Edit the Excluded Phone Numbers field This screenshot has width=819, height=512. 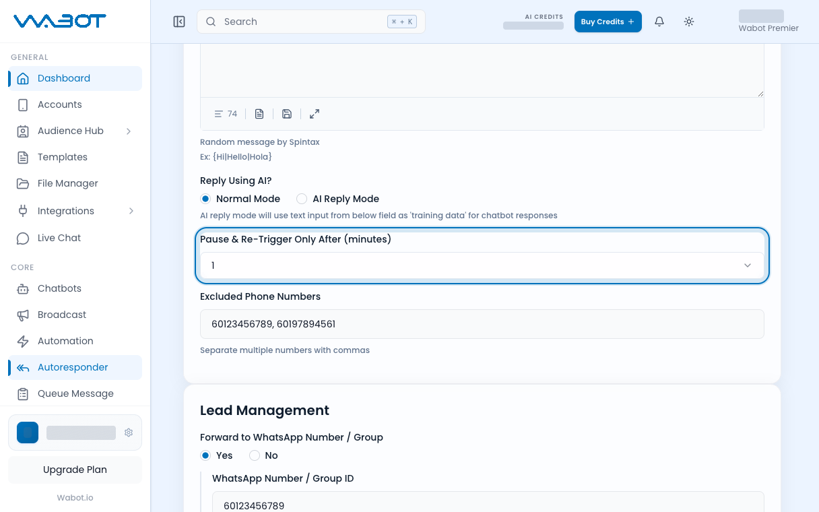tap(482, 324)
